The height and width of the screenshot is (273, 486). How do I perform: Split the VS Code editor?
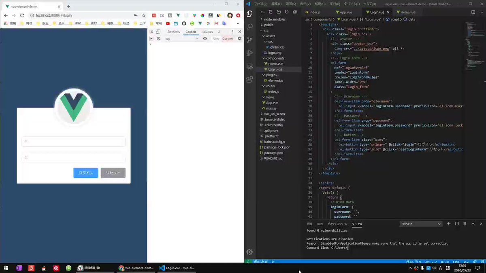(473, 12)
